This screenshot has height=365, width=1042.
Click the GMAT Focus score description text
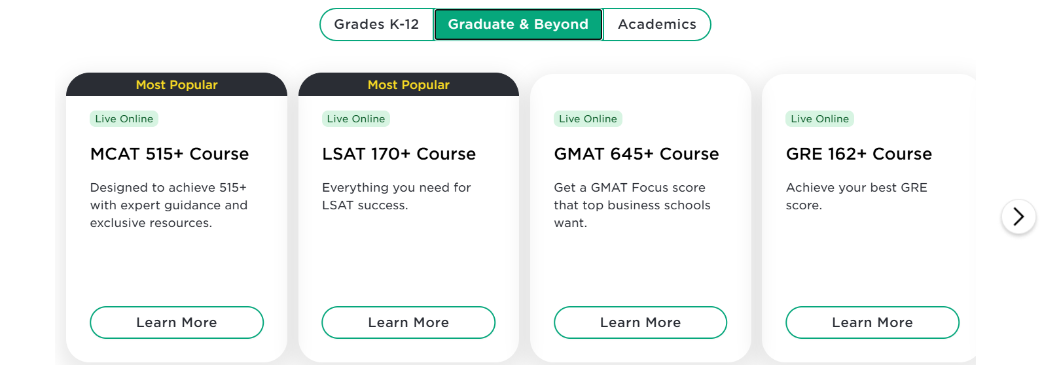pyautogui.click(x=632, y=205)
